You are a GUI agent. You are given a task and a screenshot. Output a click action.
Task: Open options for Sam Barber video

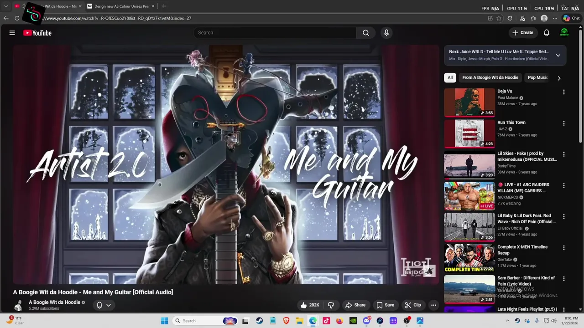[x=564, y=279]
